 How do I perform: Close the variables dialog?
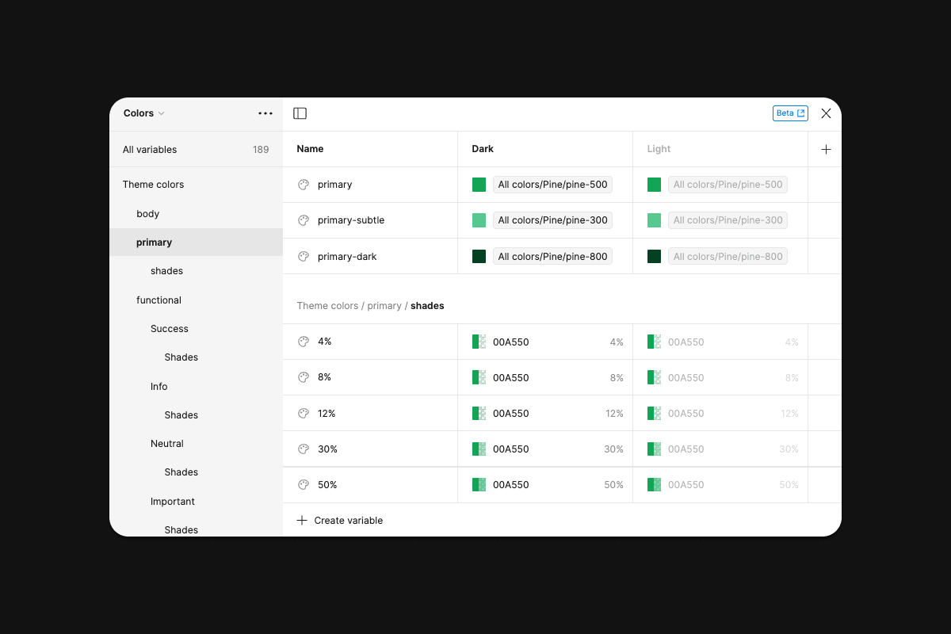tap(826, 113)
